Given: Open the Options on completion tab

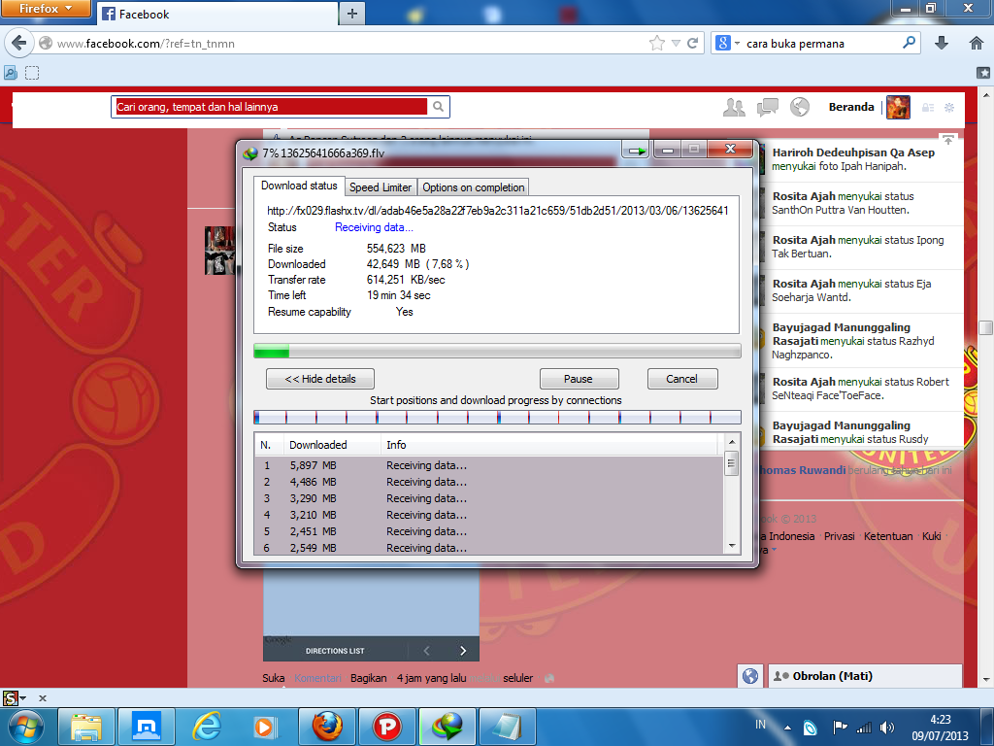Looking at the screenshot, I should tap(473, 186).
